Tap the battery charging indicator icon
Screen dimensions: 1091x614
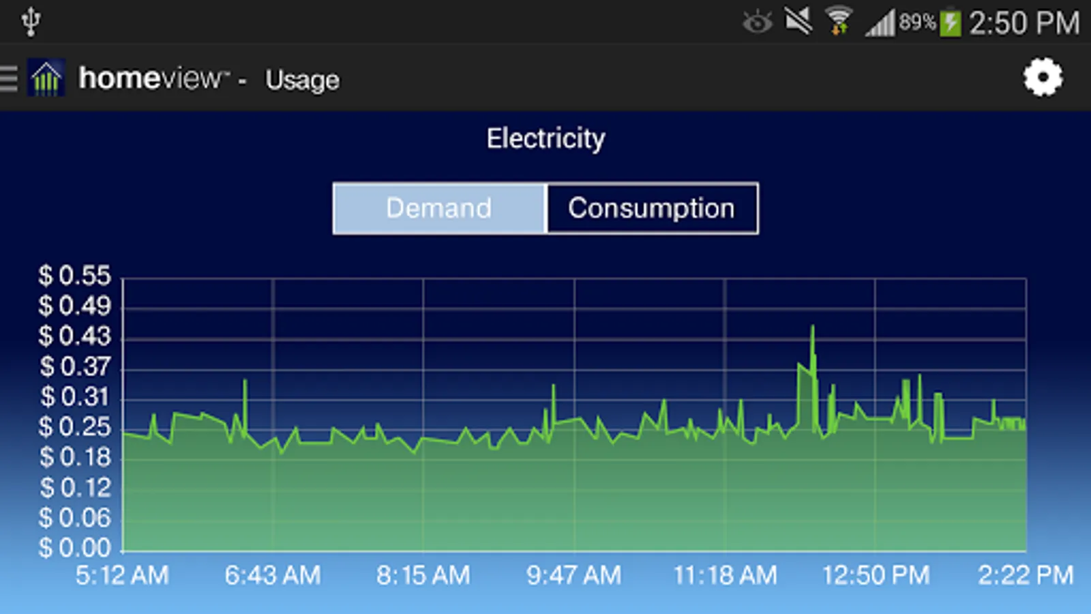[x=950, y=23]
